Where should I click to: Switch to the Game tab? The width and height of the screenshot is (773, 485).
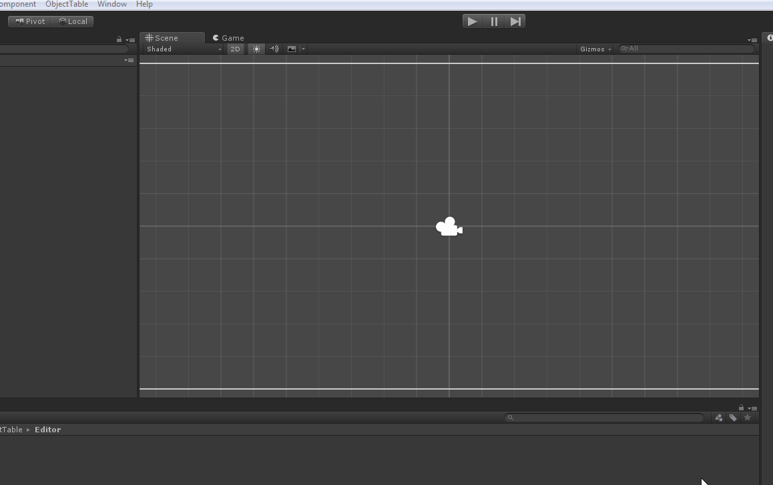tap(228, 38)
